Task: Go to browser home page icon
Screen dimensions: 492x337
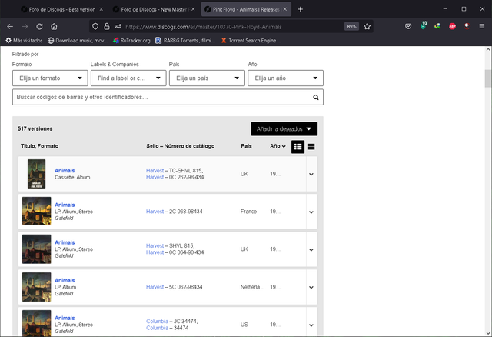Action: 54,27
